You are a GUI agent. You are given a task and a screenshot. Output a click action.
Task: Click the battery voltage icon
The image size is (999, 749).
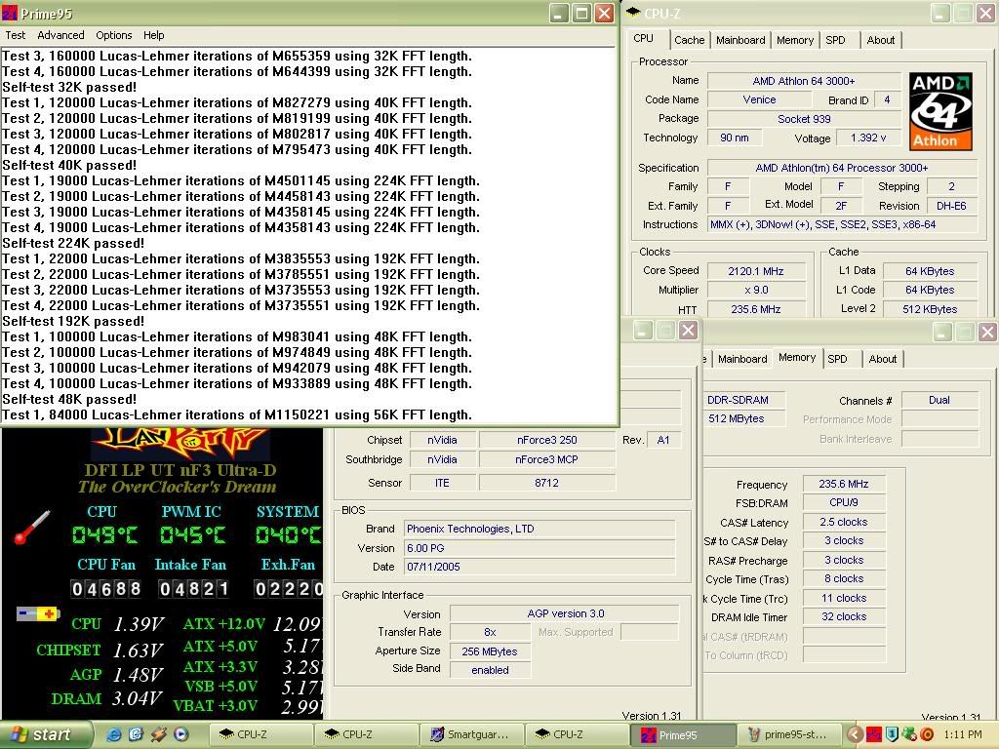tap(38, 614)
